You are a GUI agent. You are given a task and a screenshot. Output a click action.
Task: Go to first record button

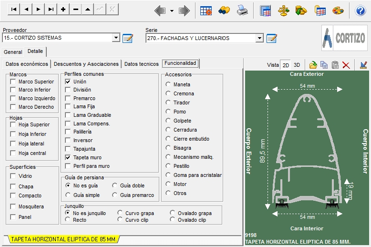tap(14, 10)
